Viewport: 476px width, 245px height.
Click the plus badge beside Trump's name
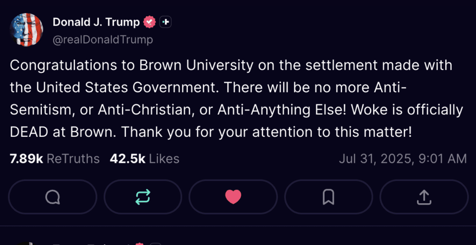pos(165,22)
